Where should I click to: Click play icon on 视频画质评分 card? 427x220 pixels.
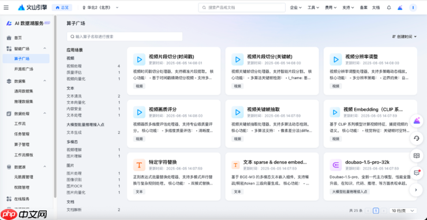click(x=139, y=112)
